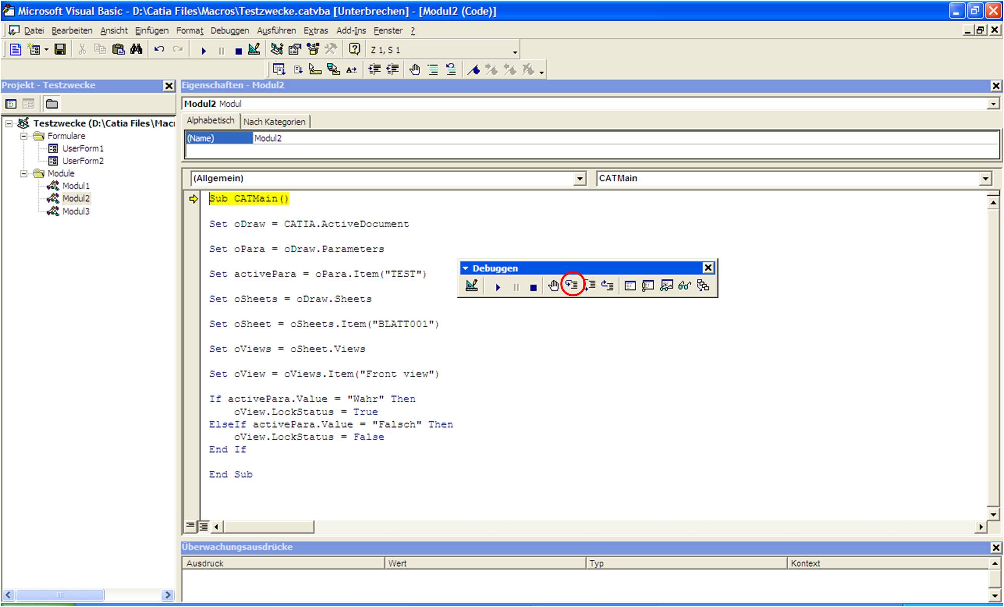
Task: Select UserForm2 in project tree
Action: click(83, 161)
